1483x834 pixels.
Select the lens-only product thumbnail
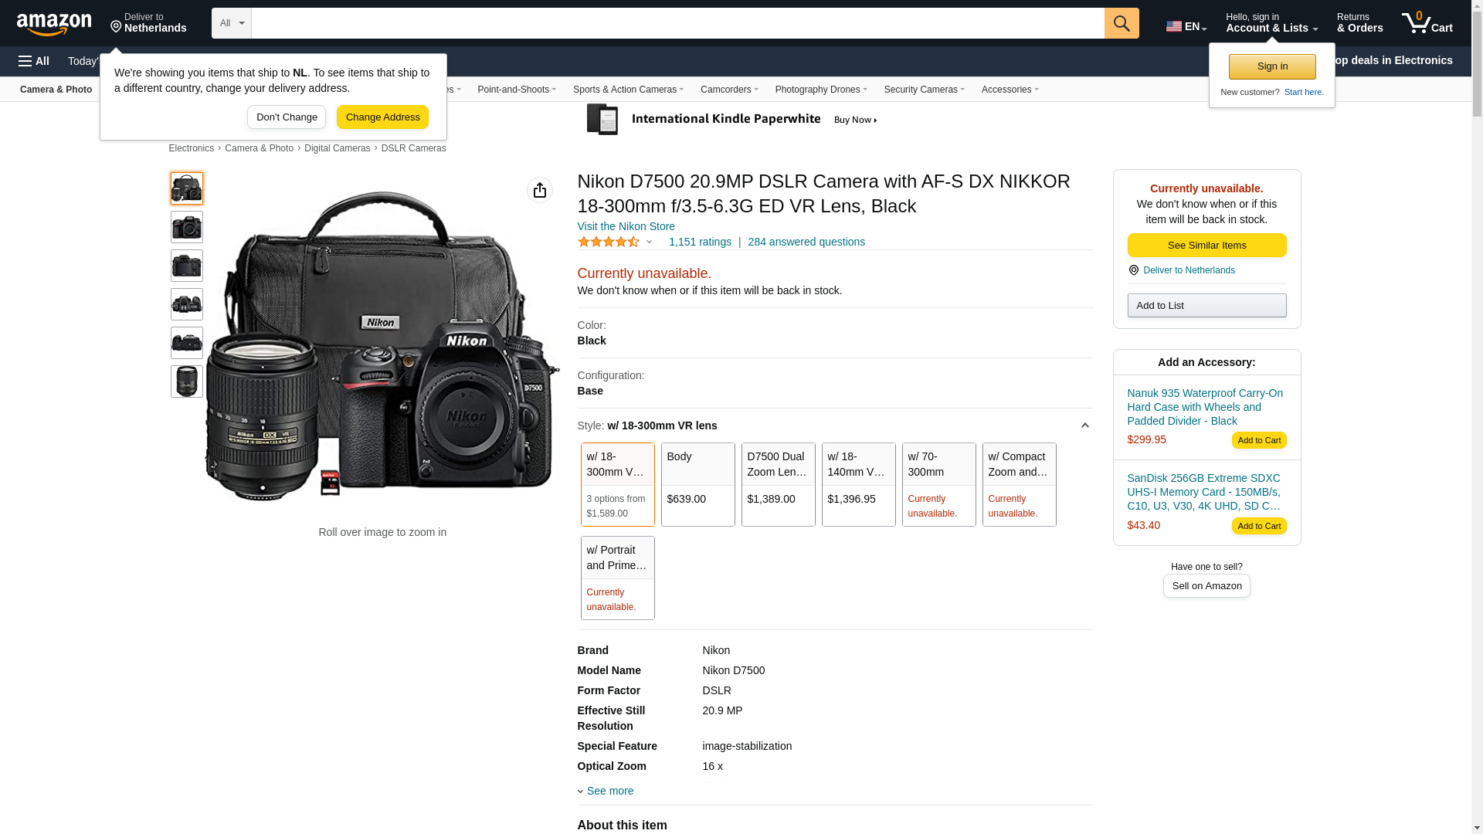point(187,381)
